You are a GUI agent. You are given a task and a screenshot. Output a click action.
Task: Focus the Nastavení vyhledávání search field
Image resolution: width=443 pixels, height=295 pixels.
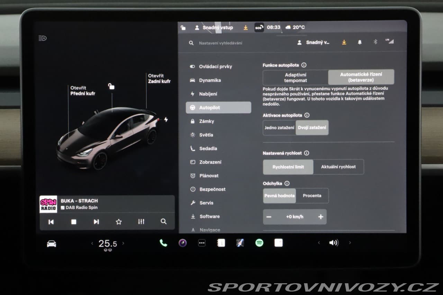pyautogui.click(x=220, y=43)
